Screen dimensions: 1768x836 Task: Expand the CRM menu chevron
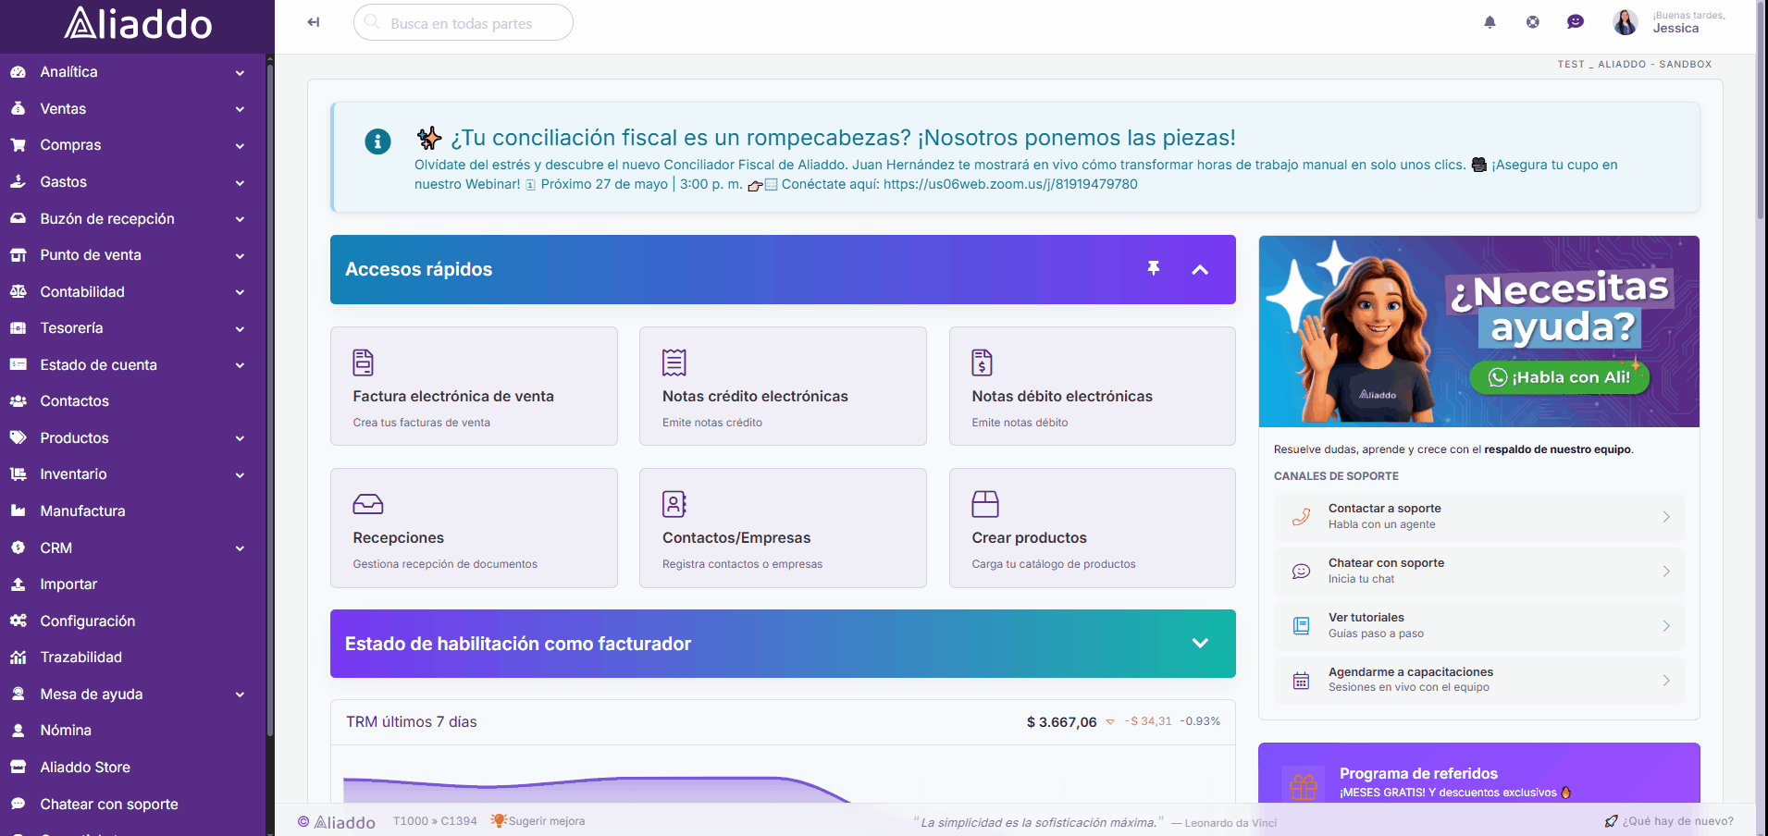pos(240,548)
